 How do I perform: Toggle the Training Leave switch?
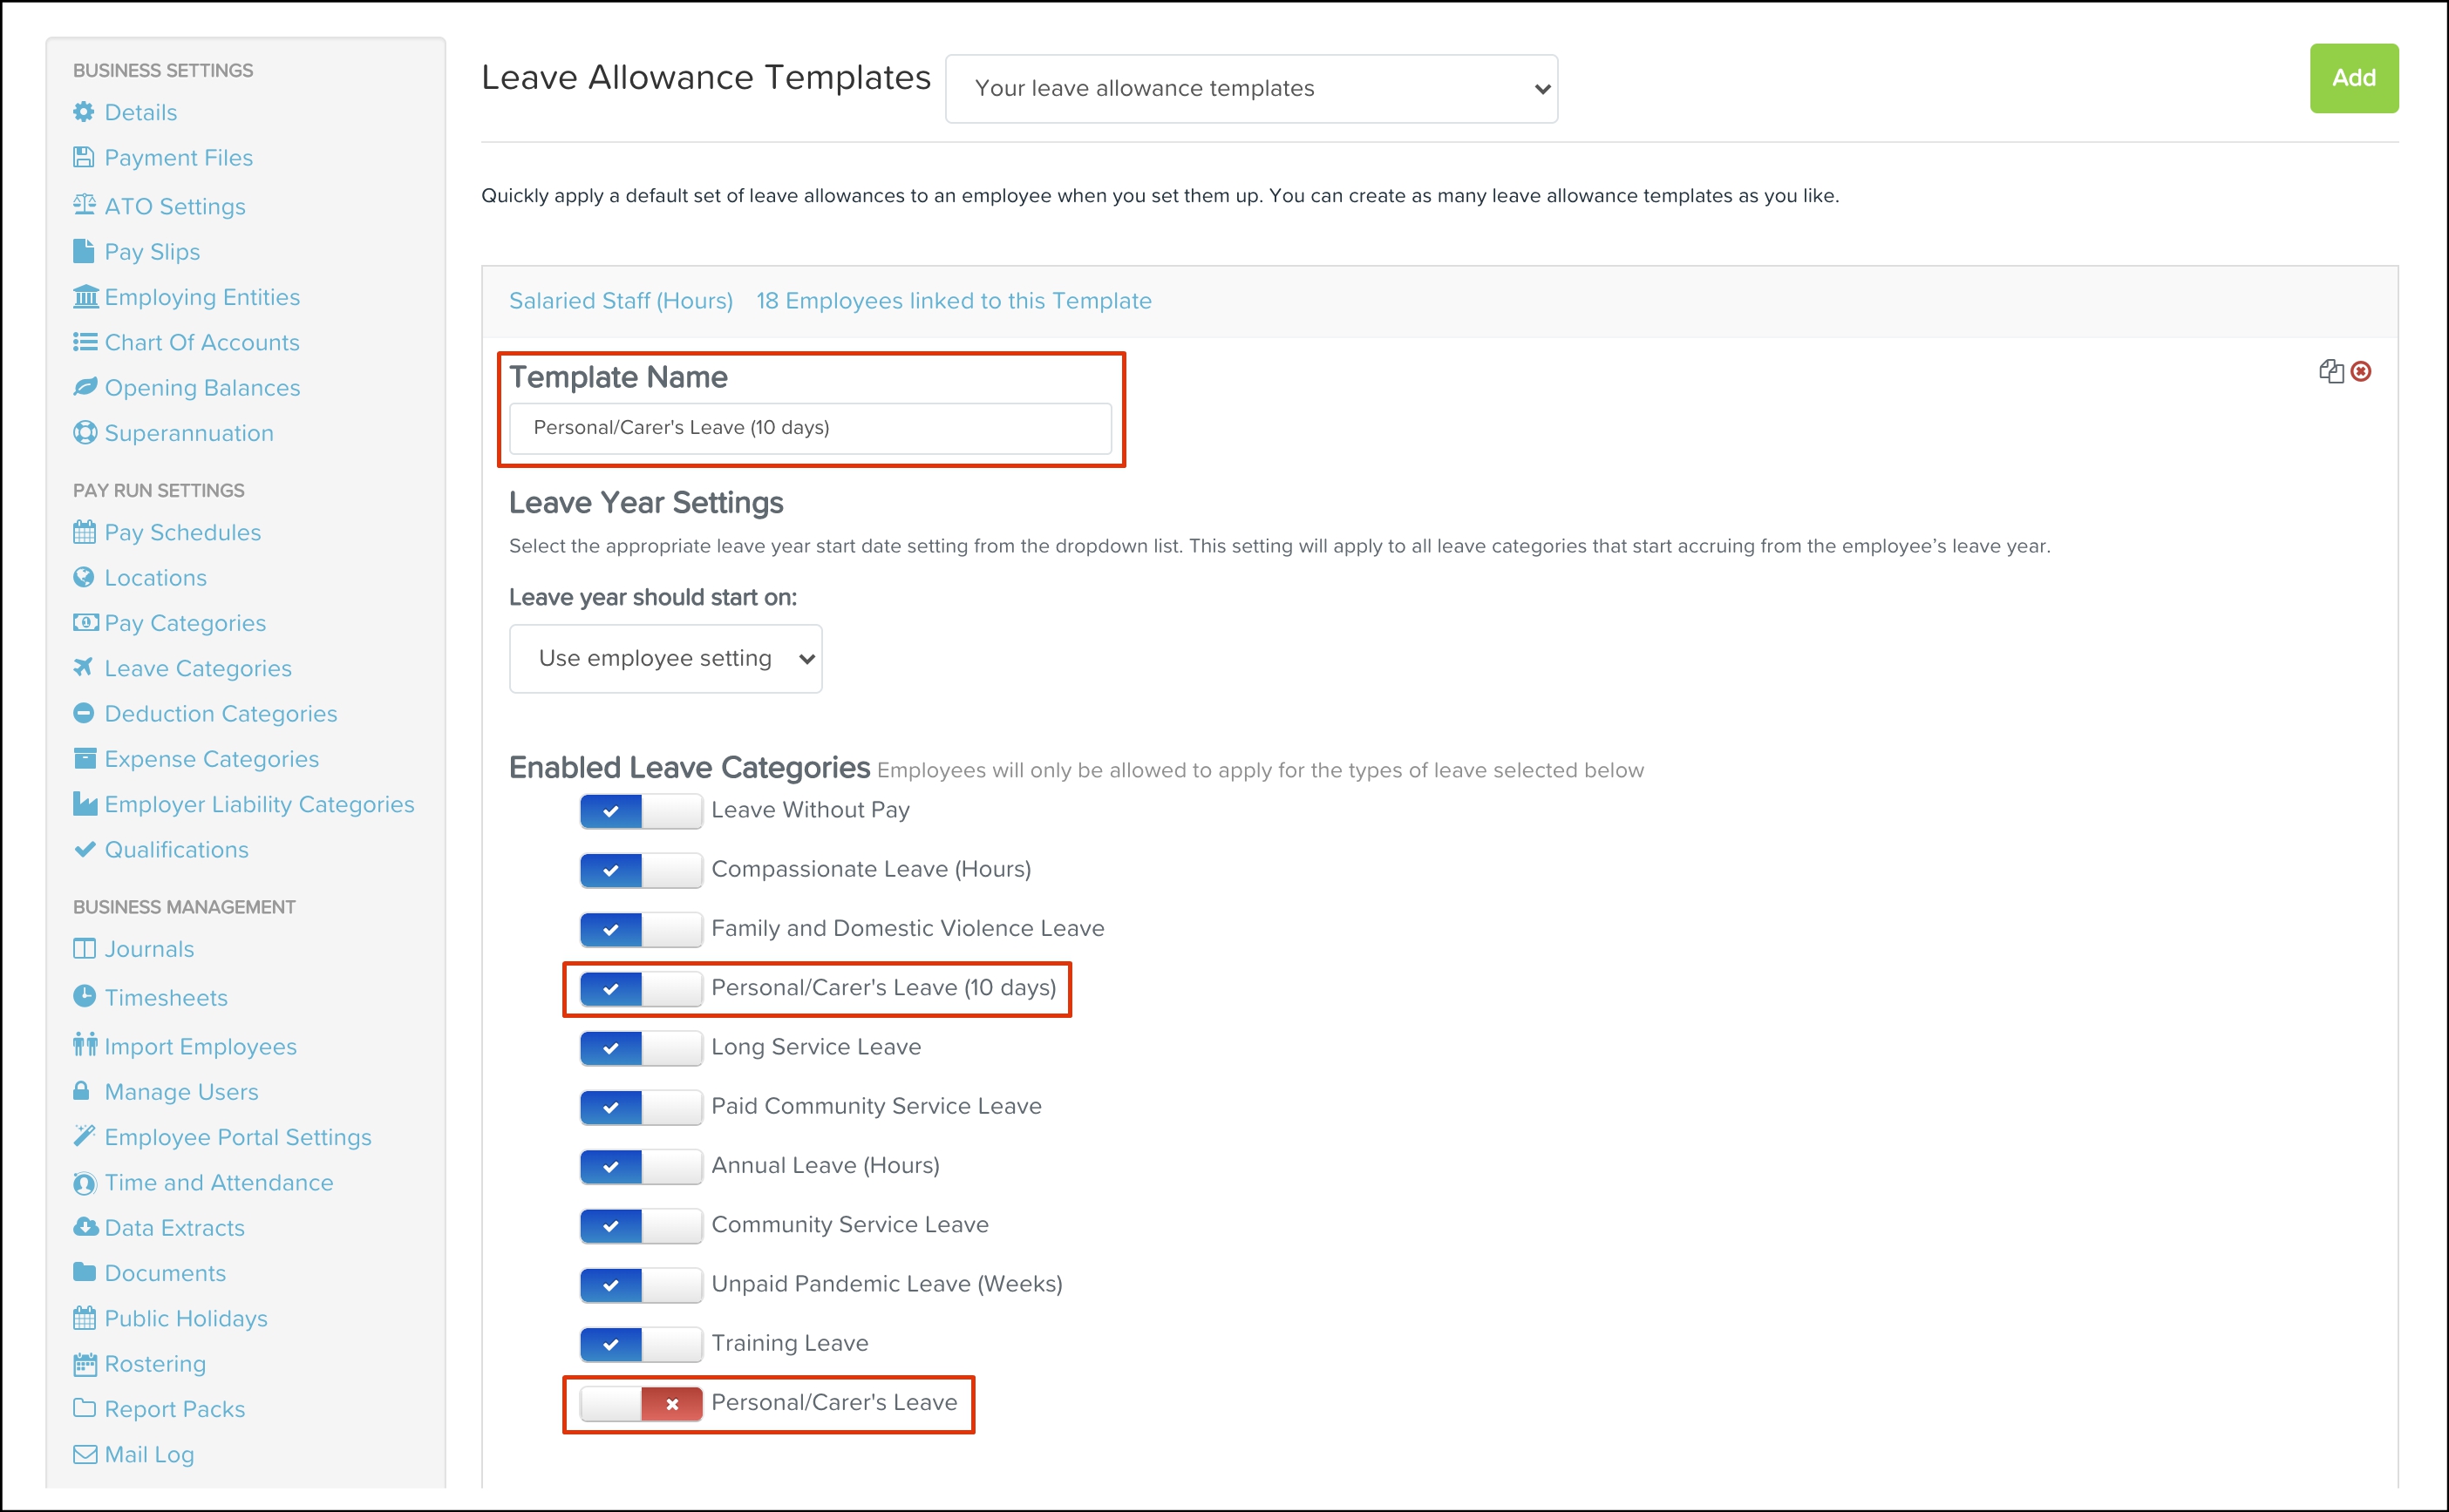tap(640, 1343)
